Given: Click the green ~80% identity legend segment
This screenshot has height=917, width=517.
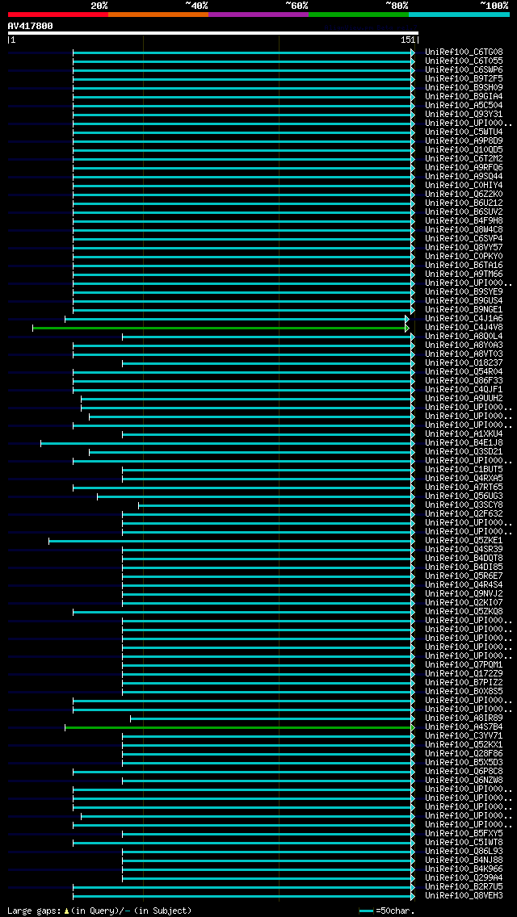Looking at the screenshot, I should (359, 14).
